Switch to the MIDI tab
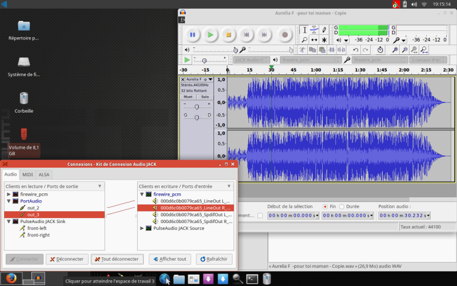 (x=27, y=174)
